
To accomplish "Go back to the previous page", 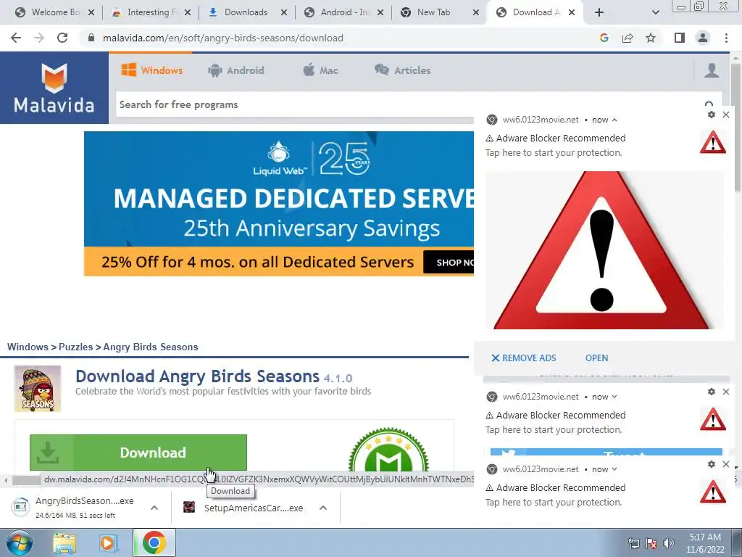I will (x=16, y=38).
